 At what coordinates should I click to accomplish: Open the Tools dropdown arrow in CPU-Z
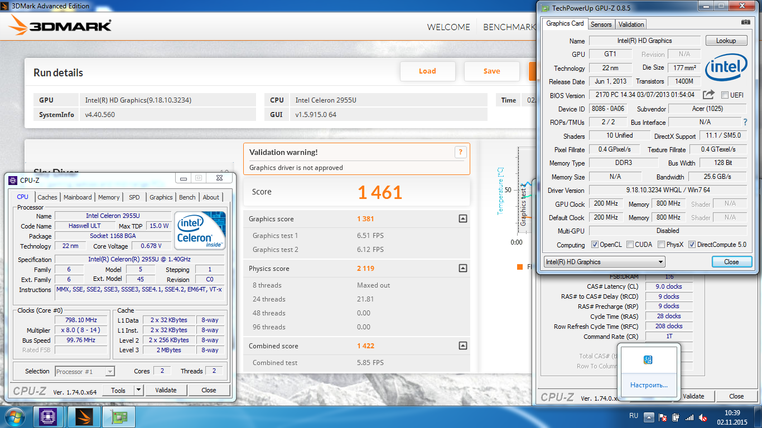point(139,390)
